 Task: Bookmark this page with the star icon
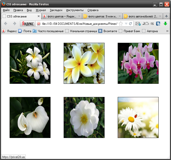(121, 24)
